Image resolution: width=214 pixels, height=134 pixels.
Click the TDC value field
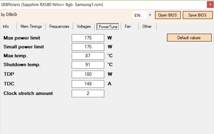(x=88, y=84)
